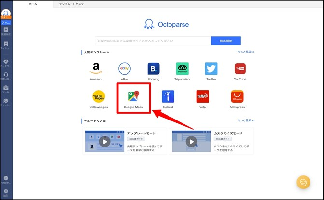Open the Yelp template

202,99
